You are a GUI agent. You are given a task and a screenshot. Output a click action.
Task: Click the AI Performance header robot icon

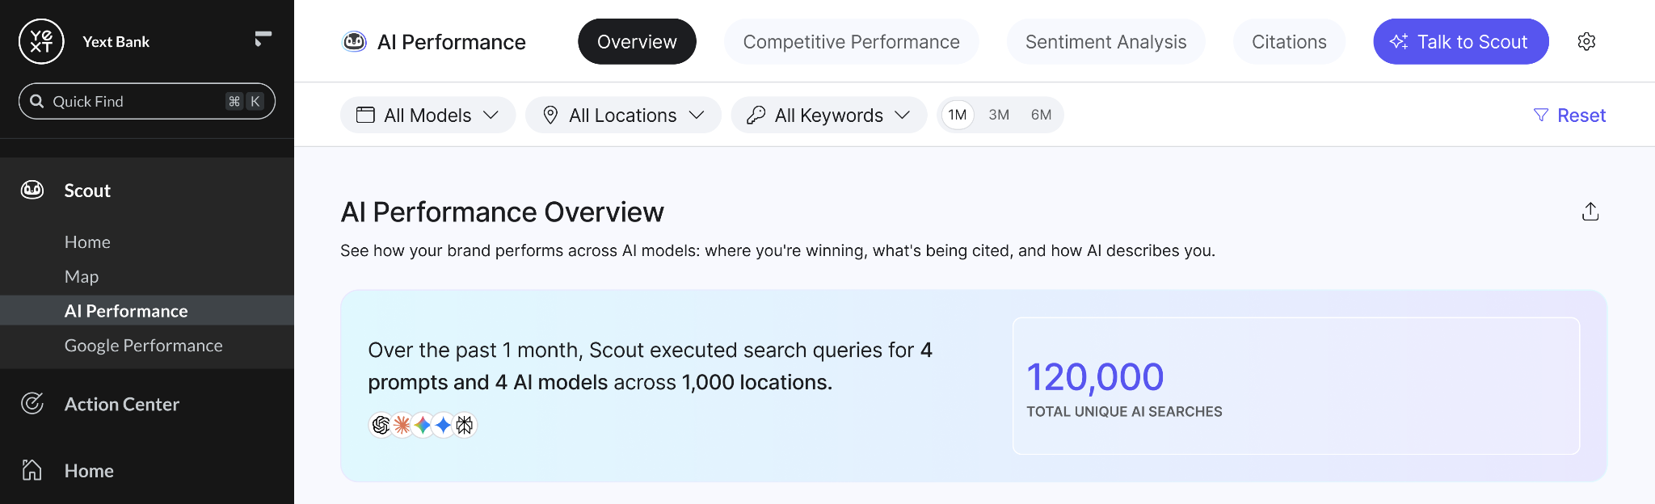pyautogui.click(x=355, y=41)
